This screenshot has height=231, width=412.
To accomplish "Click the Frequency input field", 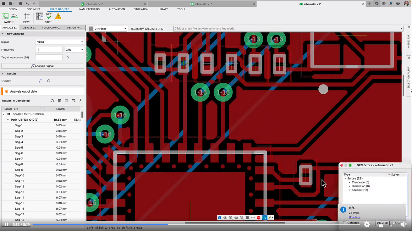I will tap(49, 50).
